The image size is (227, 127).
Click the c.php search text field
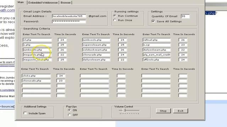pyautogui.click(x=37, y=45)
